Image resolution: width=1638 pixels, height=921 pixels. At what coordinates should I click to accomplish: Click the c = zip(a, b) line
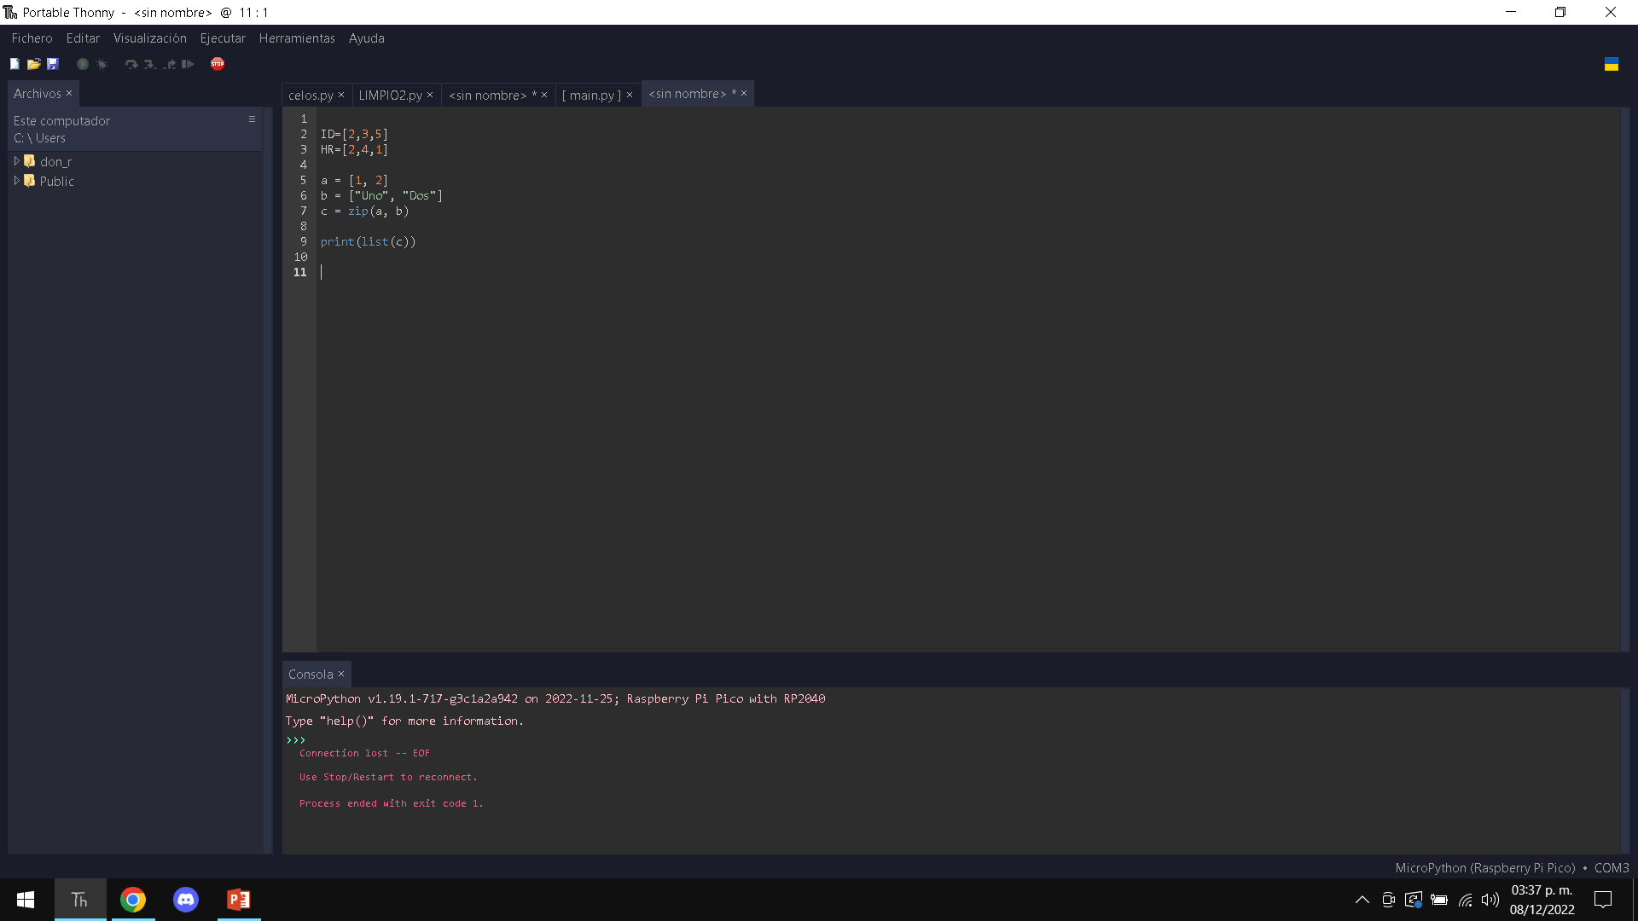click(x=365, y=211)
